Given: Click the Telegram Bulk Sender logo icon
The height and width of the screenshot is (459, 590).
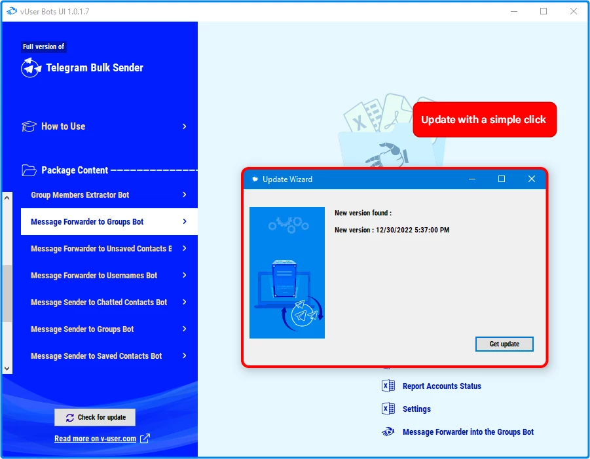Looking at the screenshot, I should coord(31,67).
